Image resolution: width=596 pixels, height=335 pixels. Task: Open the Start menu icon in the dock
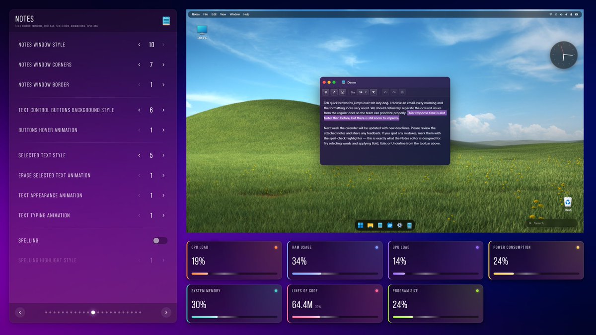(361, 225)
